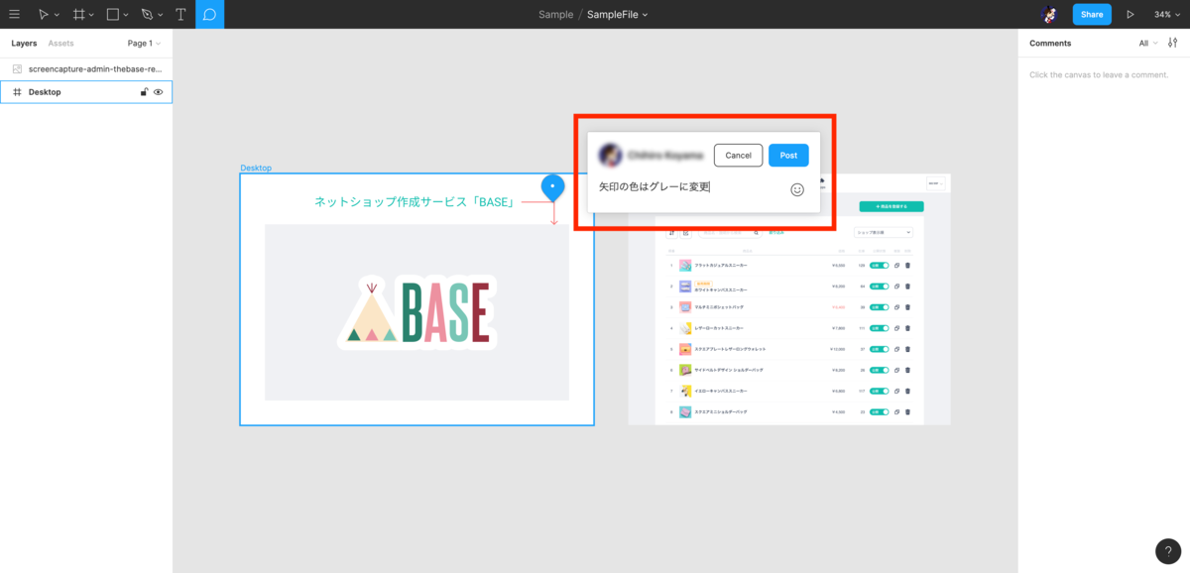Toggle the publish switch in product row 1
The width and height of the screenshot is (1190, 573).
(x=880, y=266)
